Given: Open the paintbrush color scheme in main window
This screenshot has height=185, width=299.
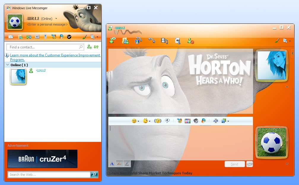Looking at the screenshot, I should tap(85, 37).
